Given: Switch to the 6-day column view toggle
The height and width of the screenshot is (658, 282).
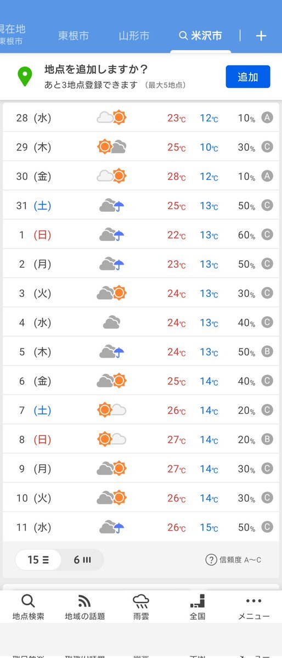Looking at the screenshot, I should click(82, 559).
